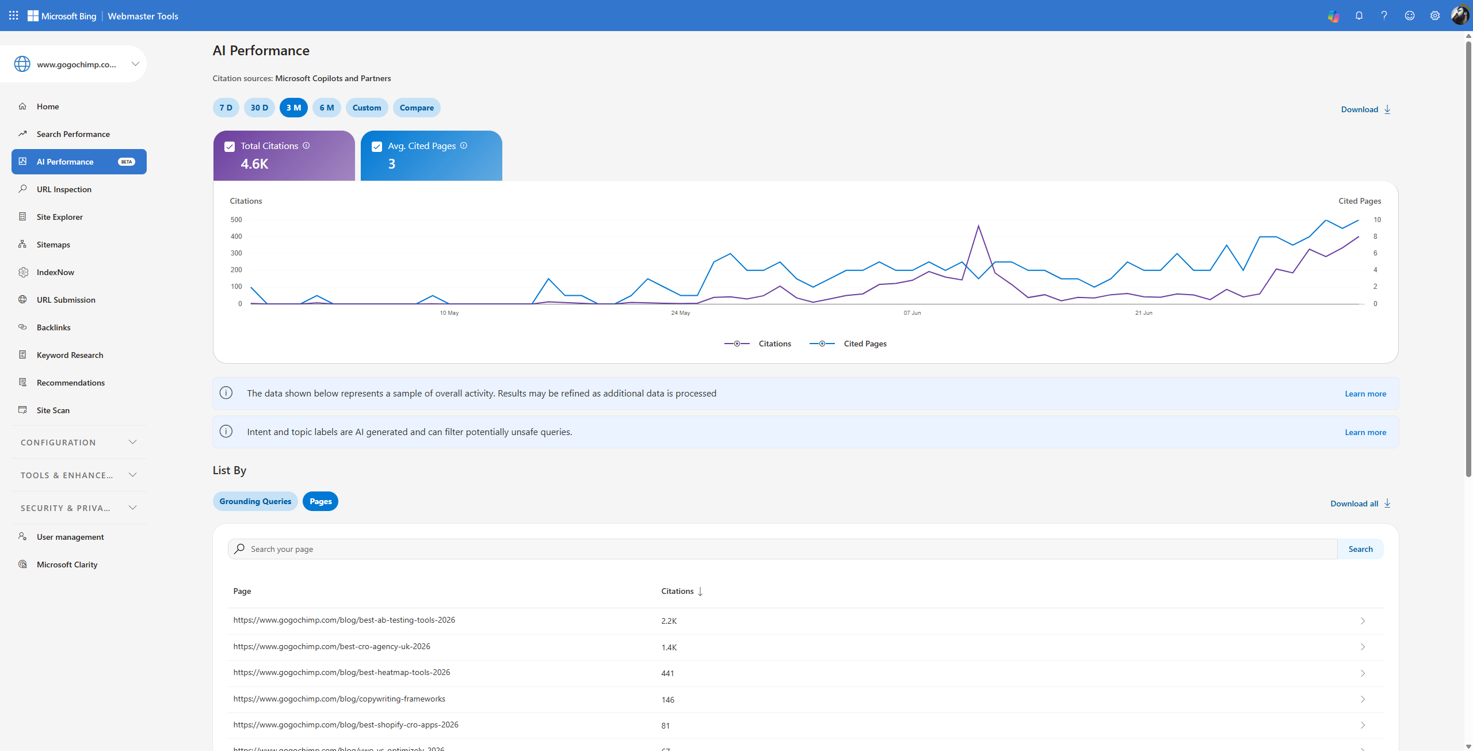Expand the best-heatmap-tools-2026 row chevron
This screenshot has width=1473, height=751.
click(x=1363, y=673)
